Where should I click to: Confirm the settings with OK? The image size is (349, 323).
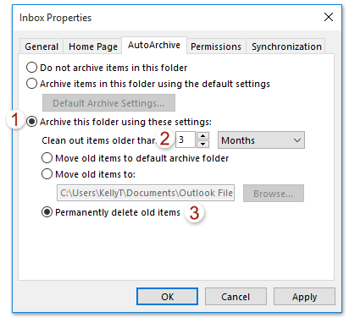pyautogui.click(x=167, y=297)
